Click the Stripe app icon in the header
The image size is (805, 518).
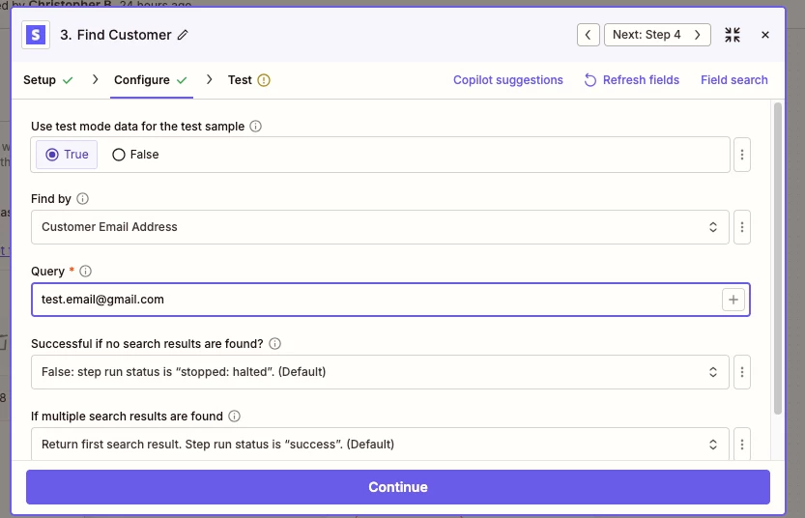(x=36, y=35)
